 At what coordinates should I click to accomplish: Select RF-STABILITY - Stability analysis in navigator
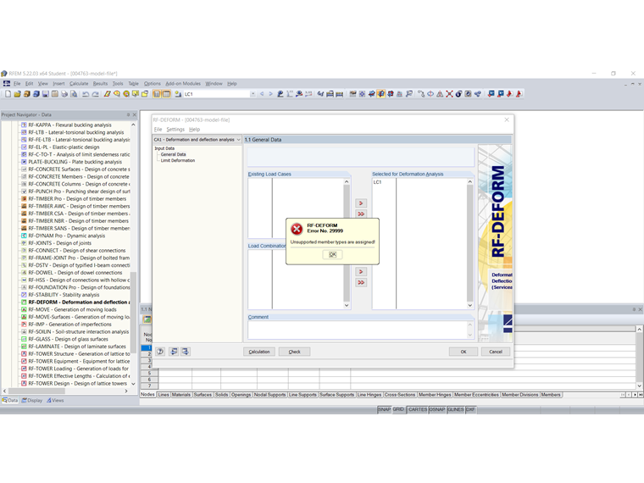[x=64, y=295]
